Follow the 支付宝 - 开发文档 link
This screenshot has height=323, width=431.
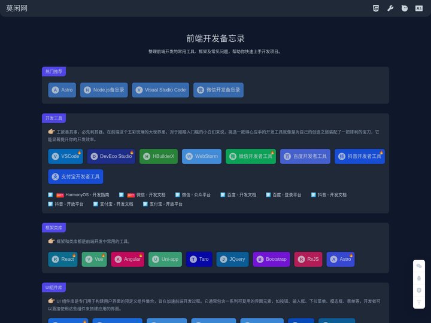pyautogui.click(x=113, y=204)
